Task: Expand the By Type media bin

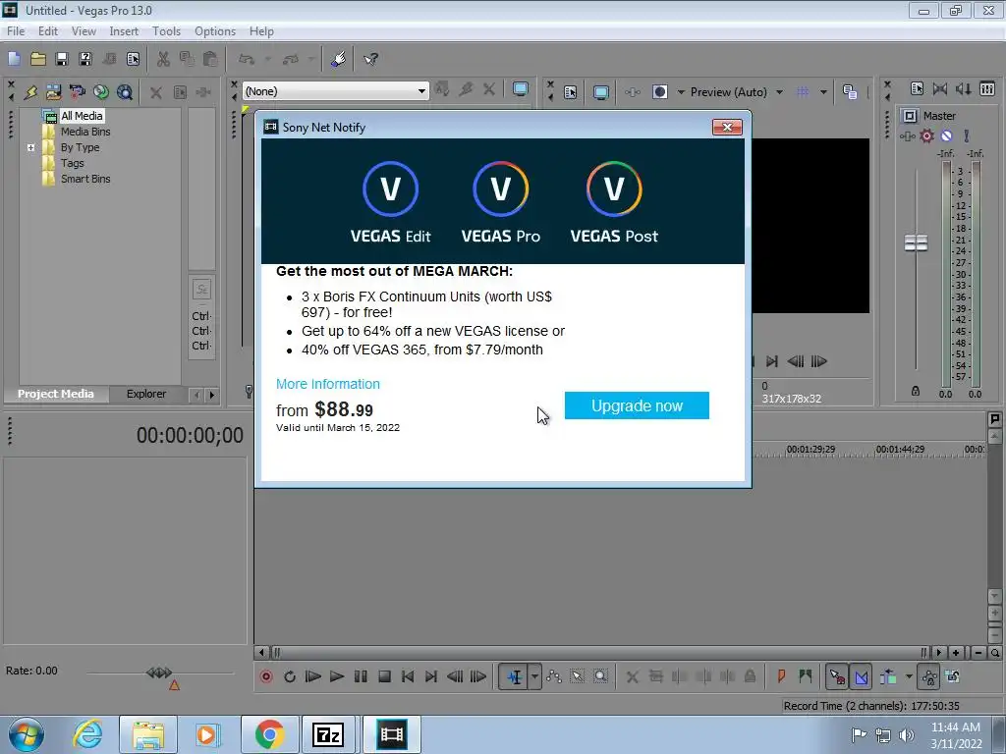Action: (30, 147)
